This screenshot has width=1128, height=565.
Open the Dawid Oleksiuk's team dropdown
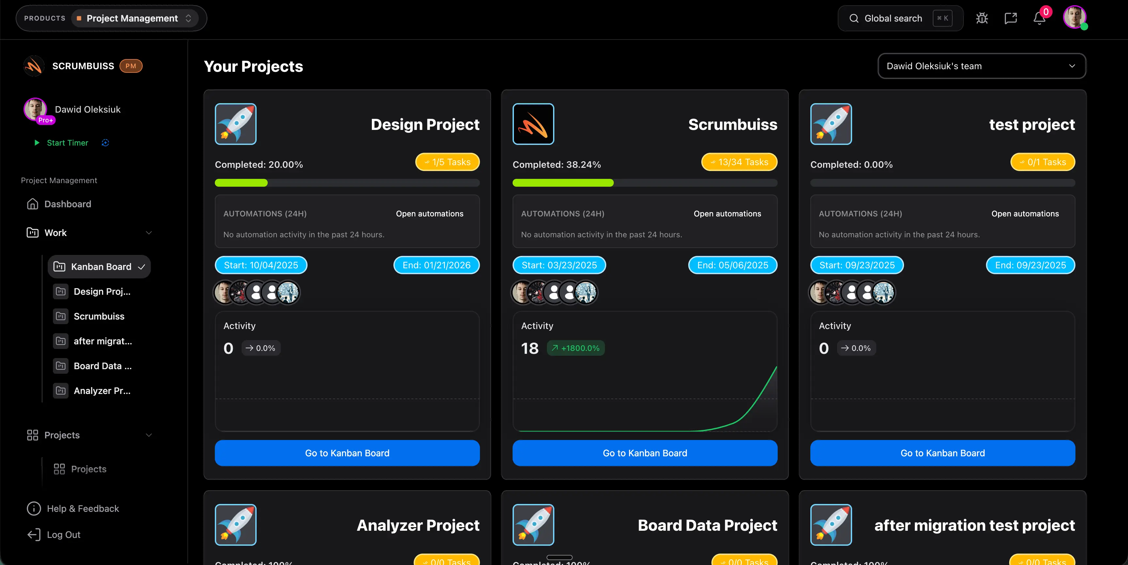pyautogui.click(x=981, y=66)
